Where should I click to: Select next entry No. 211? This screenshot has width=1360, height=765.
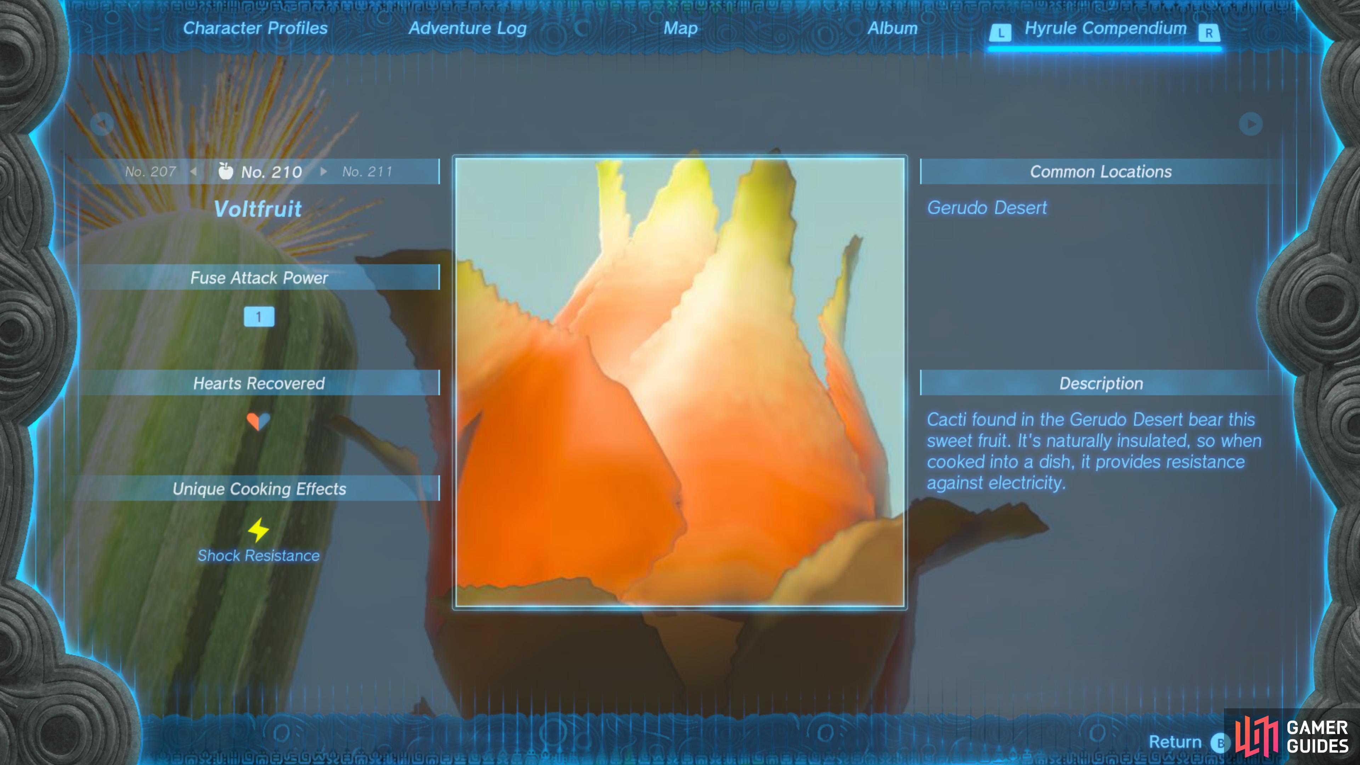[x=367, y=171]
